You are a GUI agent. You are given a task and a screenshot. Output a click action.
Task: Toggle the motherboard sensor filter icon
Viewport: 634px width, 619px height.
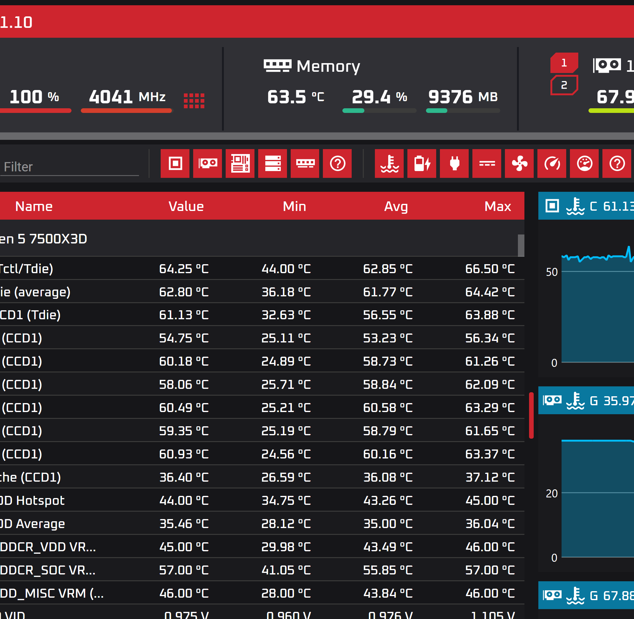[240, 163]
